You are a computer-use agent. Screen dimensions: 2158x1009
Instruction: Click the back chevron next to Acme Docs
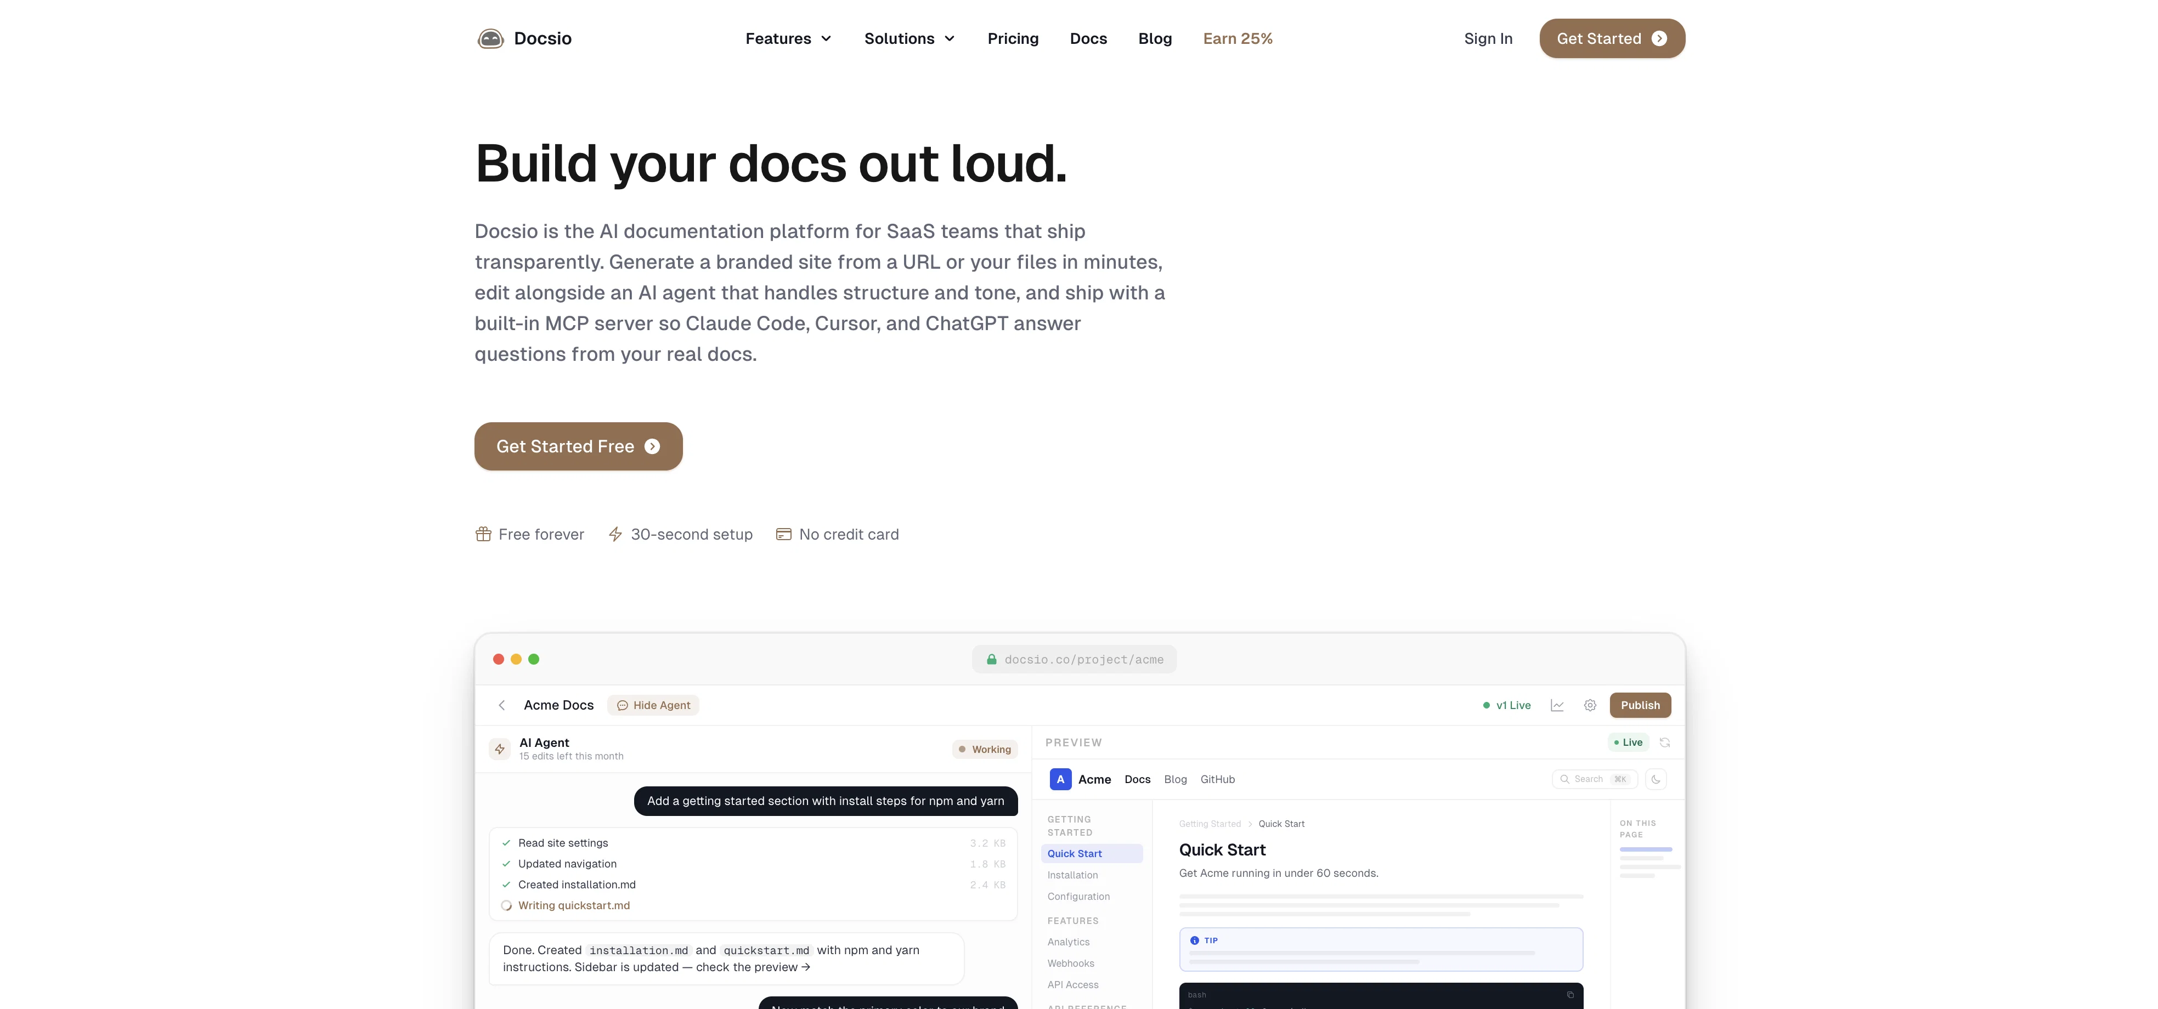point(502,705)
